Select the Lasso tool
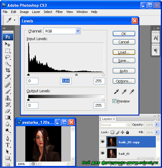Image resolution: width=162 pixels, height=168 pixels. (8, 57)
